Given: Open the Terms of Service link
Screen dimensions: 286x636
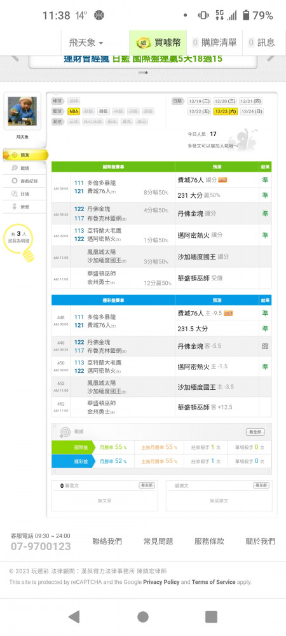Looking at the screenshot, I should pyautogui.click(x=214, y=582).
